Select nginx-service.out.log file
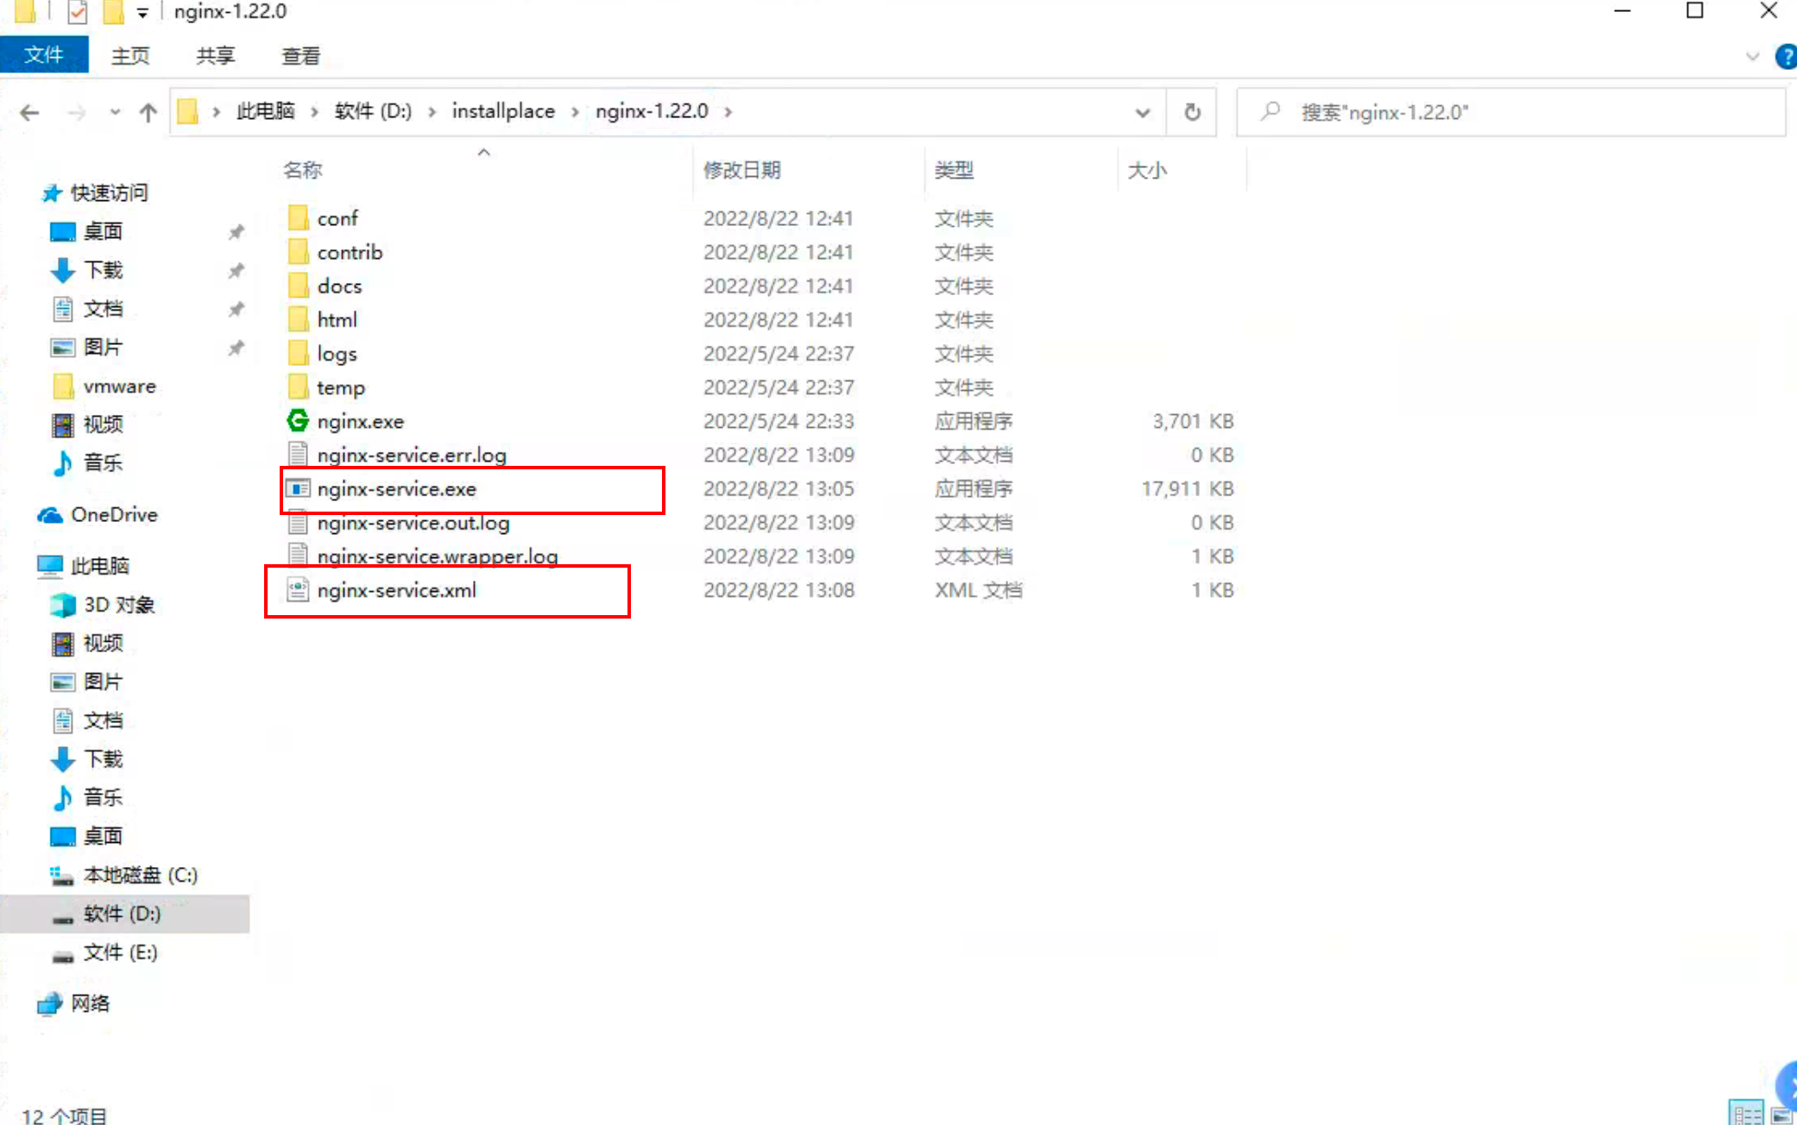This screenshot has width=1797, height=1125. pyautogui.click(x=413, y=522)
